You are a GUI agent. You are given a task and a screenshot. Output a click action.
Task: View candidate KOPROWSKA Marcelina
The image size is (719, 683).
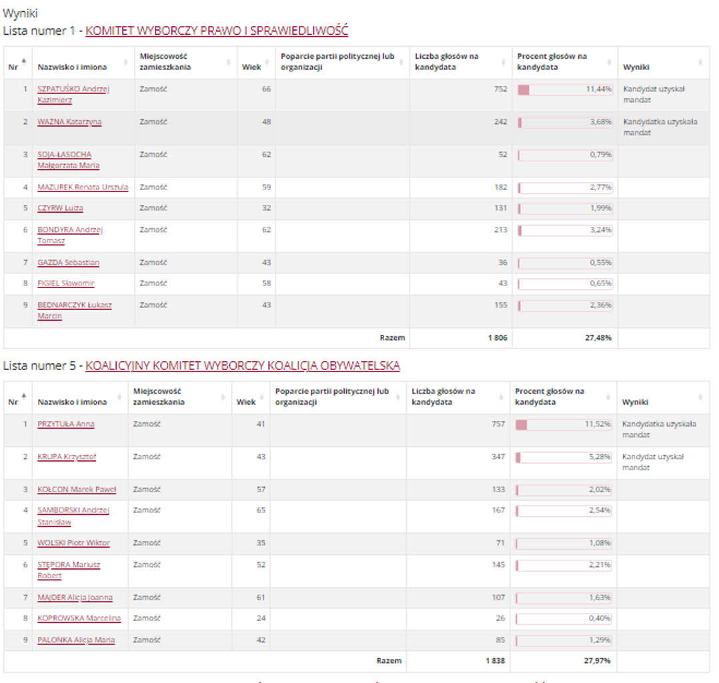coord(79,618)
